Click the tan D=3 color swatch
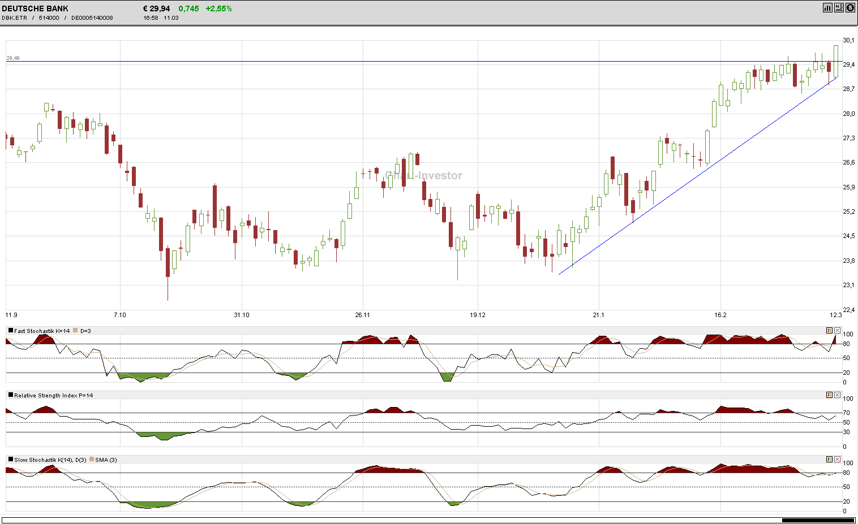858x524 pixels. coord(74,330)
